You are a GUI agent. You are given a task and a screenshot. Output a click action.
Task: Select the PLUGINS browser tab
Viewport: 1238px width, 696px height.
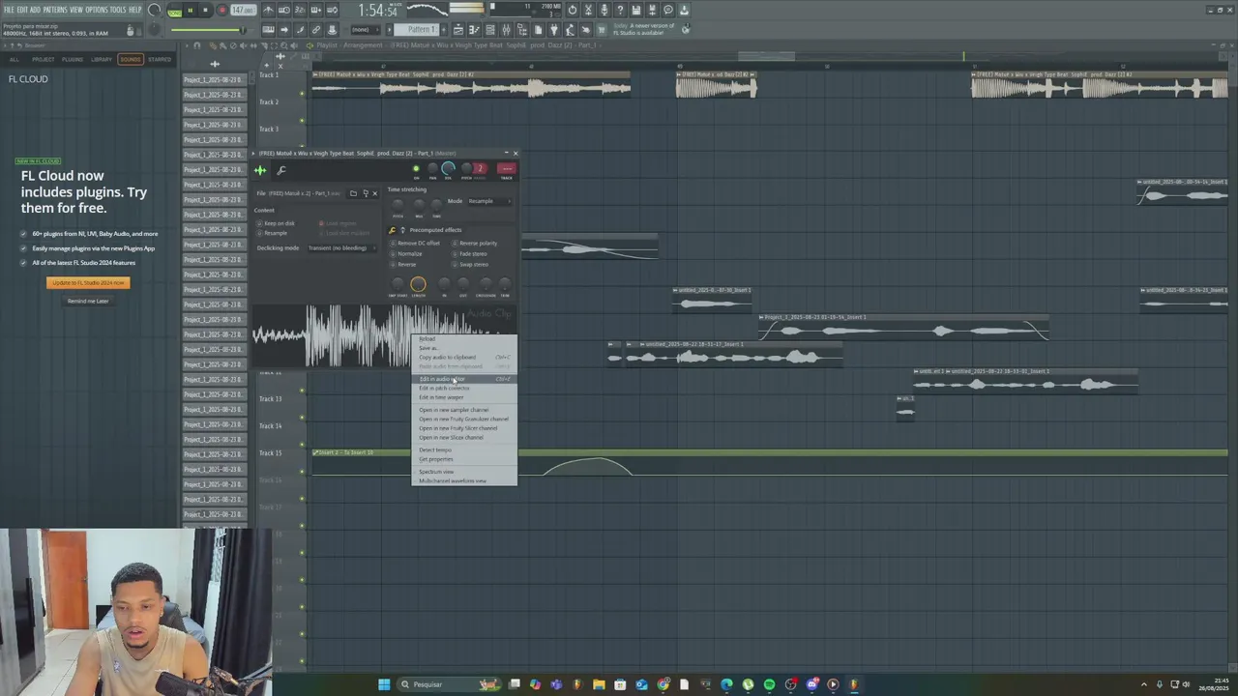pyautogui.click(x=73, y=59)
